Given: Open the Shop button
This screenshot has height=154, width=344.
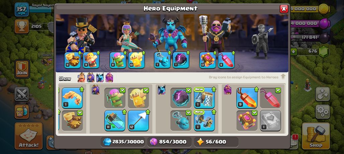Looking at the screenshot, I should coord(316,136).
